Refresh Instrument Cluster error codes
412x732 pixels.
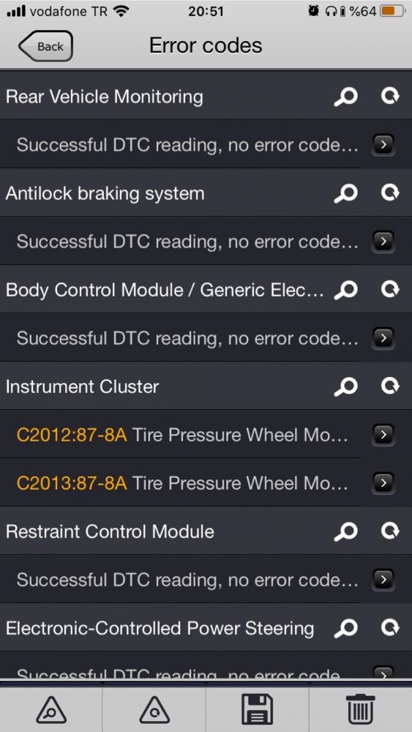pyautogui.click(x=389, y=386)
